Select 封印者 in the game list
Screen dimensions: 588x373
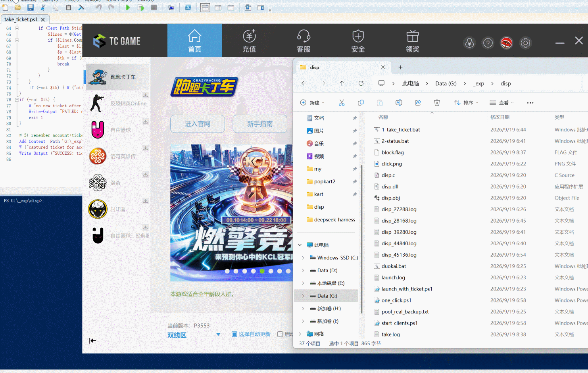(118, 209)
